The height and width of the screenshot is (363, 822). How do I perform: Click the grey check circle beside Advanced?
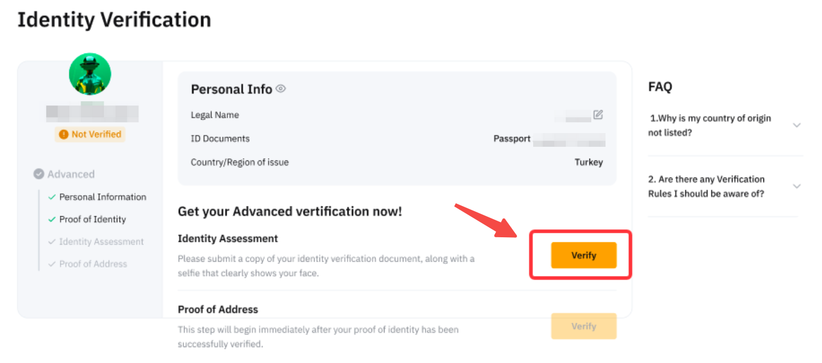point(39,174)
